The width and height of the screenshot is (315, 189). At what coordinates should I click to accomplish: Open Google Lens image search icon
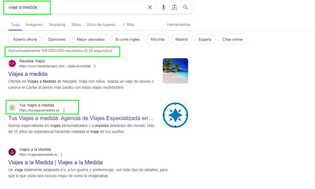coord(174,7)
